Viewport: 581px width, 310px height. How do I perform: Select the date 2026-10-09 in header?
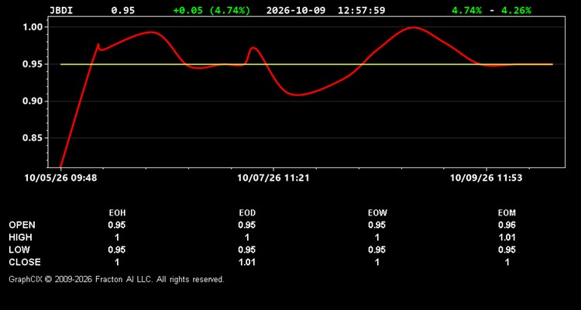click(296, 10)
